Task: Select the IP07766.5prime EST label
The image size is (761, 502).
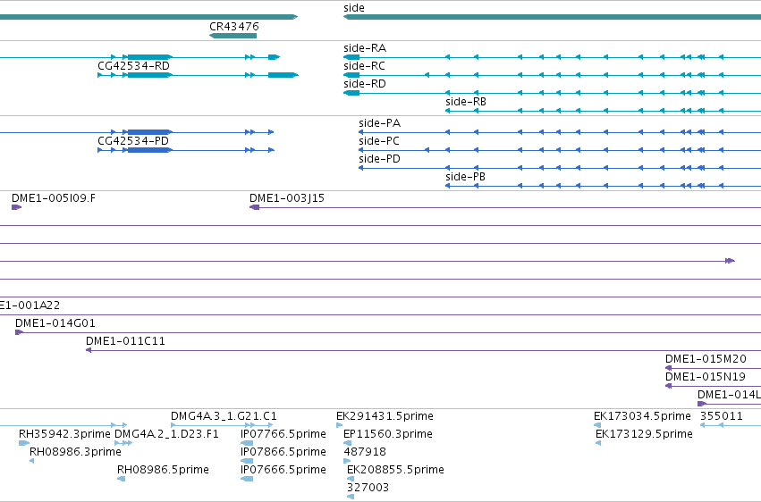Action: tap(283, 434)
